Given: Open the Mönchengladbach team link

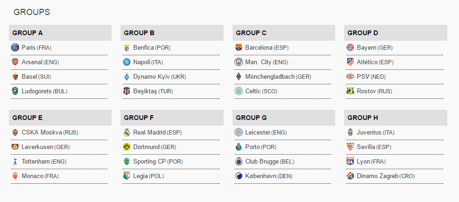Looking at the screenshot, I should point(270,77).
